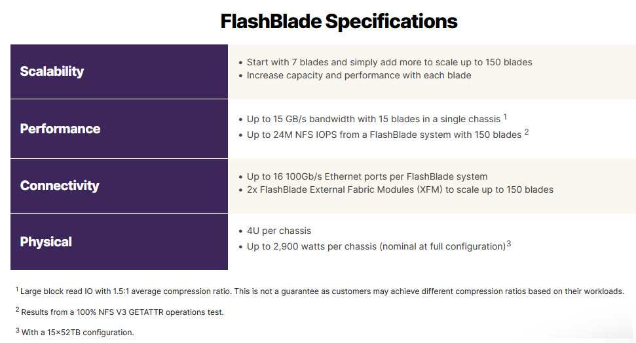This screenshot has height=343, width=636.
Task: Click the '24M NFS IOPS' bullet line
Action: (x=384, y=135)
